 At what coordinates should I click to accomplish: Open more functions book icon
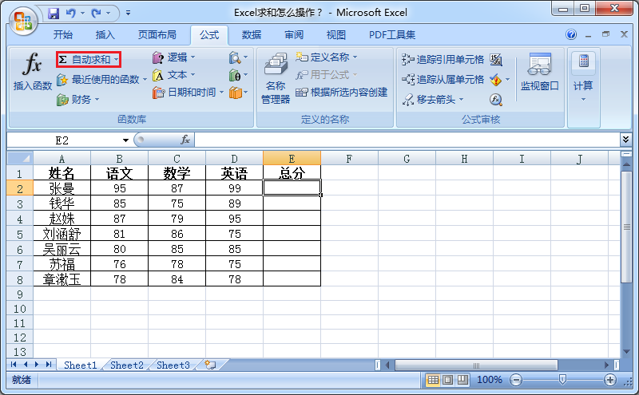238,93
